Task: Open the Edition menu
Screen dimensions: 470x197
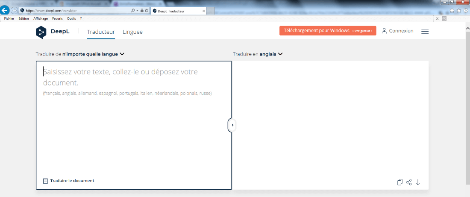Action: point(23,18)
